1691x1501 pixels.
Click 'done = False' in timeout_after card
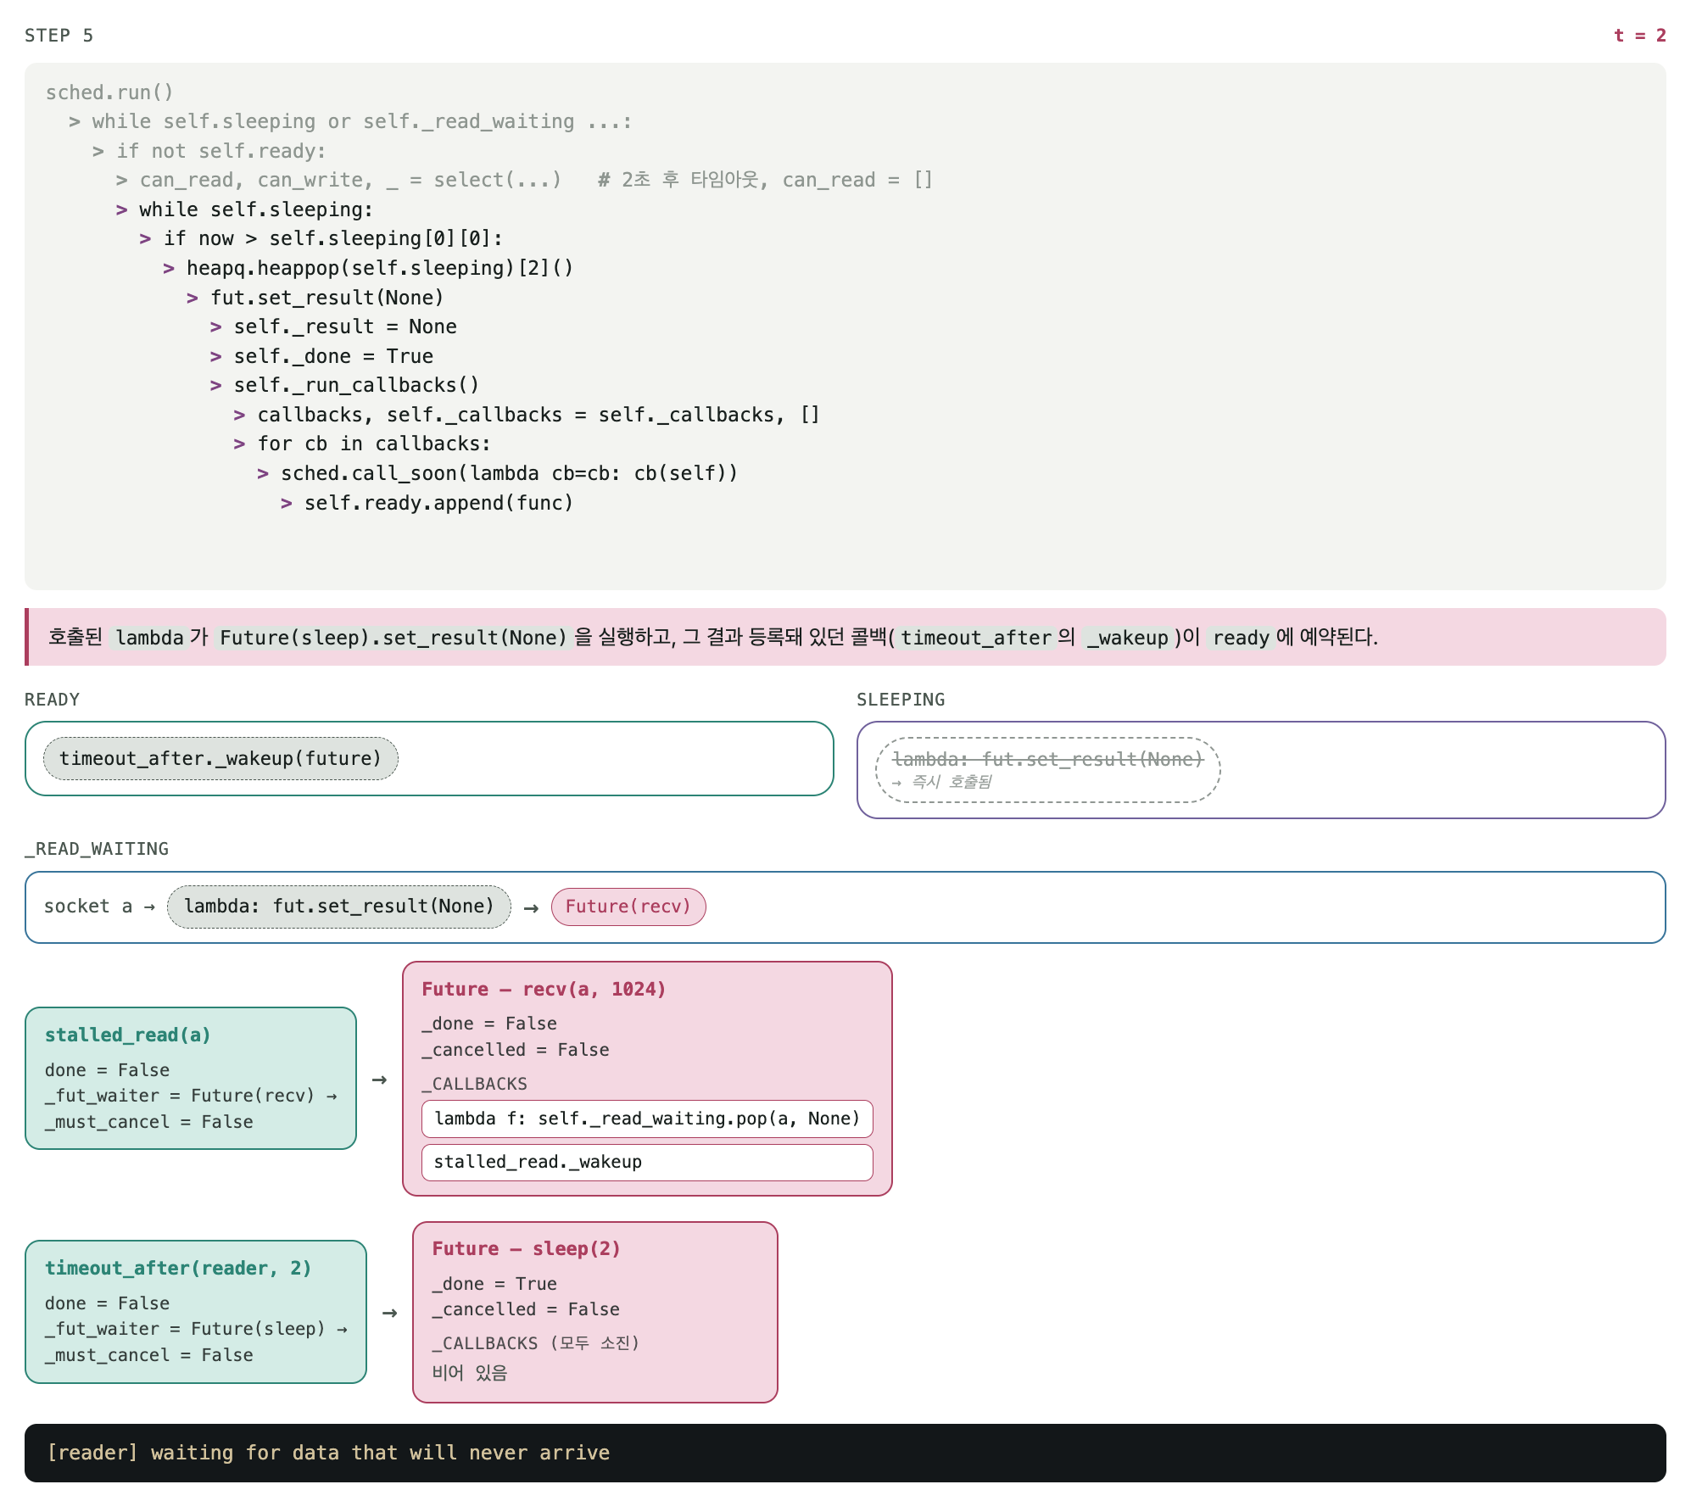pos(108,1303)
